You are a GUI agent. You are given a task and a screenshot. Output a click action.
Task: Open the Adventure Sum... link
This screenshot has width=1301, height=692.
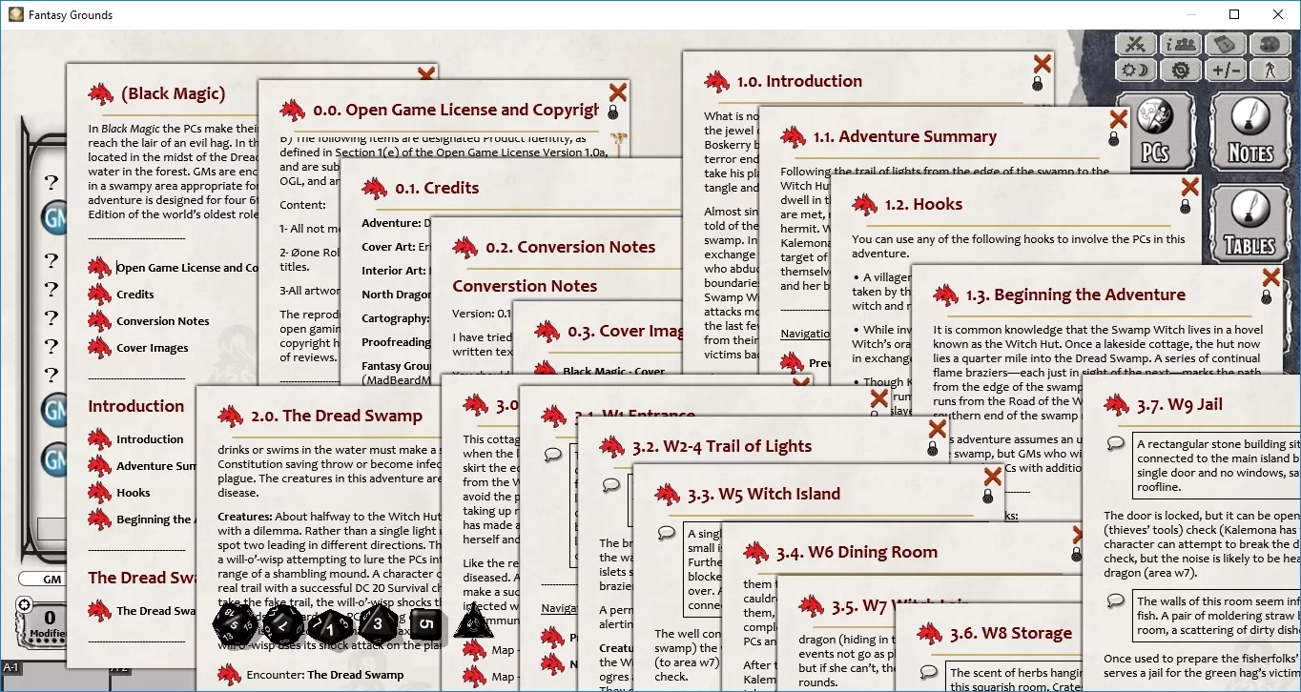coord(155,466)
